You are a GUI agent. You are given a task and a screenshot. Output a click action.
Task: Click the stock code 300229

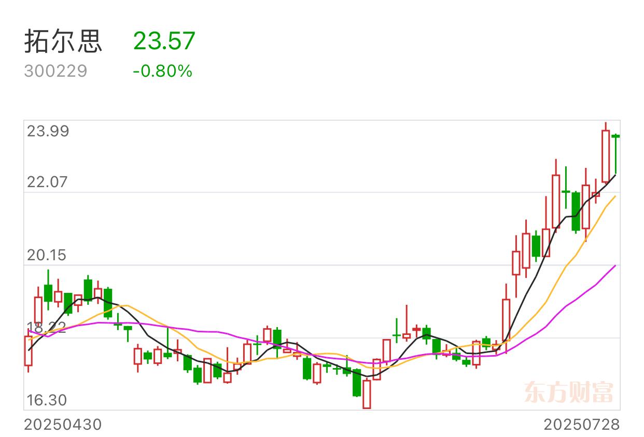[56, 71]
